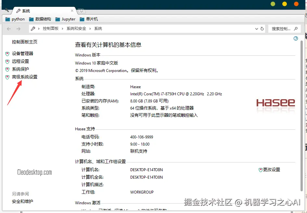Refresh the control panel page
307x213 pixels.
pyautogui.click(x=262, y=29)
